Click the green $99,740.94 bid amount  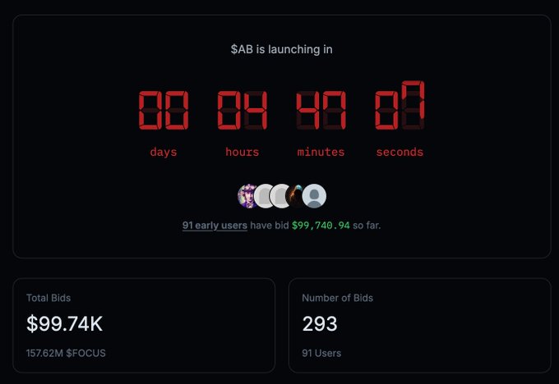(x=321, y=225)
